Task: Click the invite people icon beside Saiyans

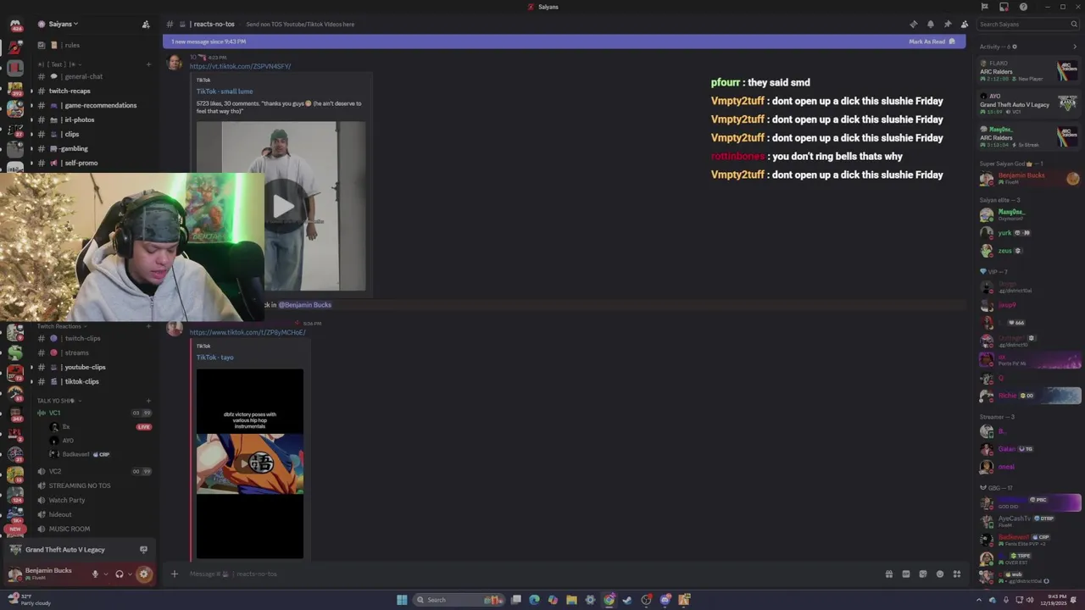Action: click(x=146, y=25)
